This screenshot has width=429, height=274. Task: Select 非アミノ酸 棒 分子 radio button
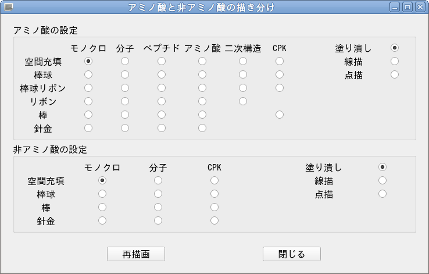(x=158, y=207)
